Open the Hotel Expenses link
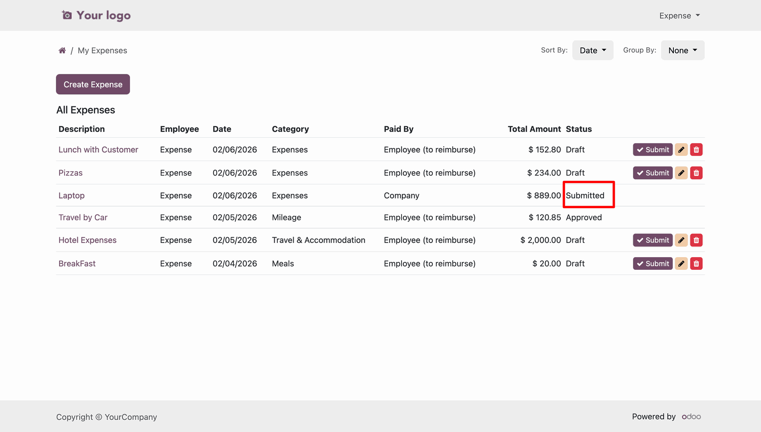Image resolution: width=761 pixels, height=432 pixels. 88,240
